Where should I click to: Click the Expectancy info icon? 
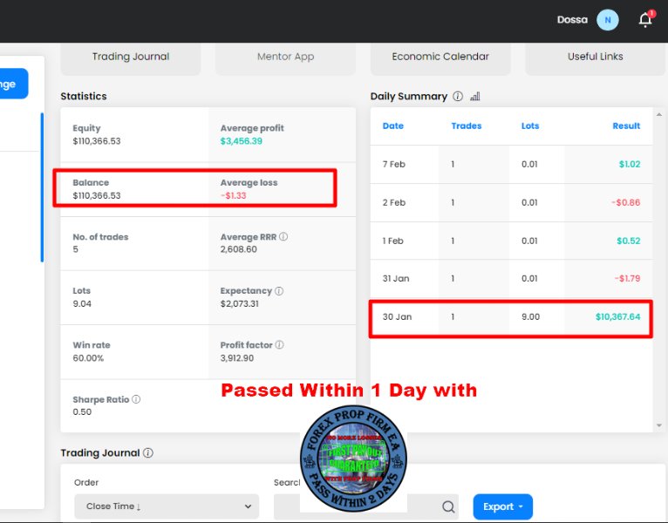[x=279, y=290]
